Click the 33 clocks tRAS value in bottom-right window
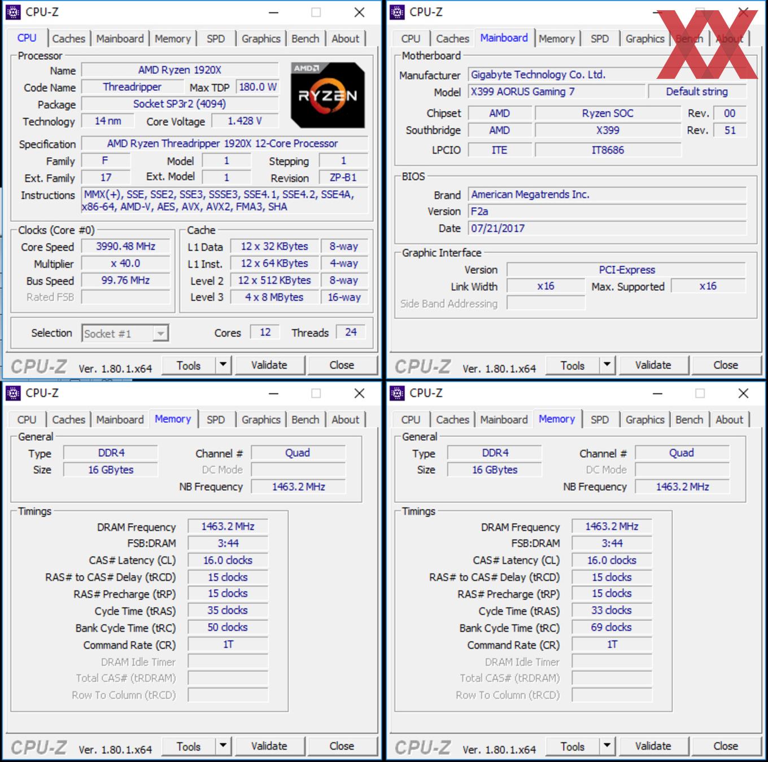 tap(612, 611)
